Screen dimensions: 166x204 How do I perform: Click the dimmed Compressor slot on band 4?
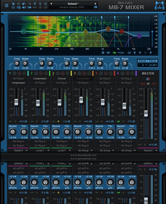(x=83, y=78)
